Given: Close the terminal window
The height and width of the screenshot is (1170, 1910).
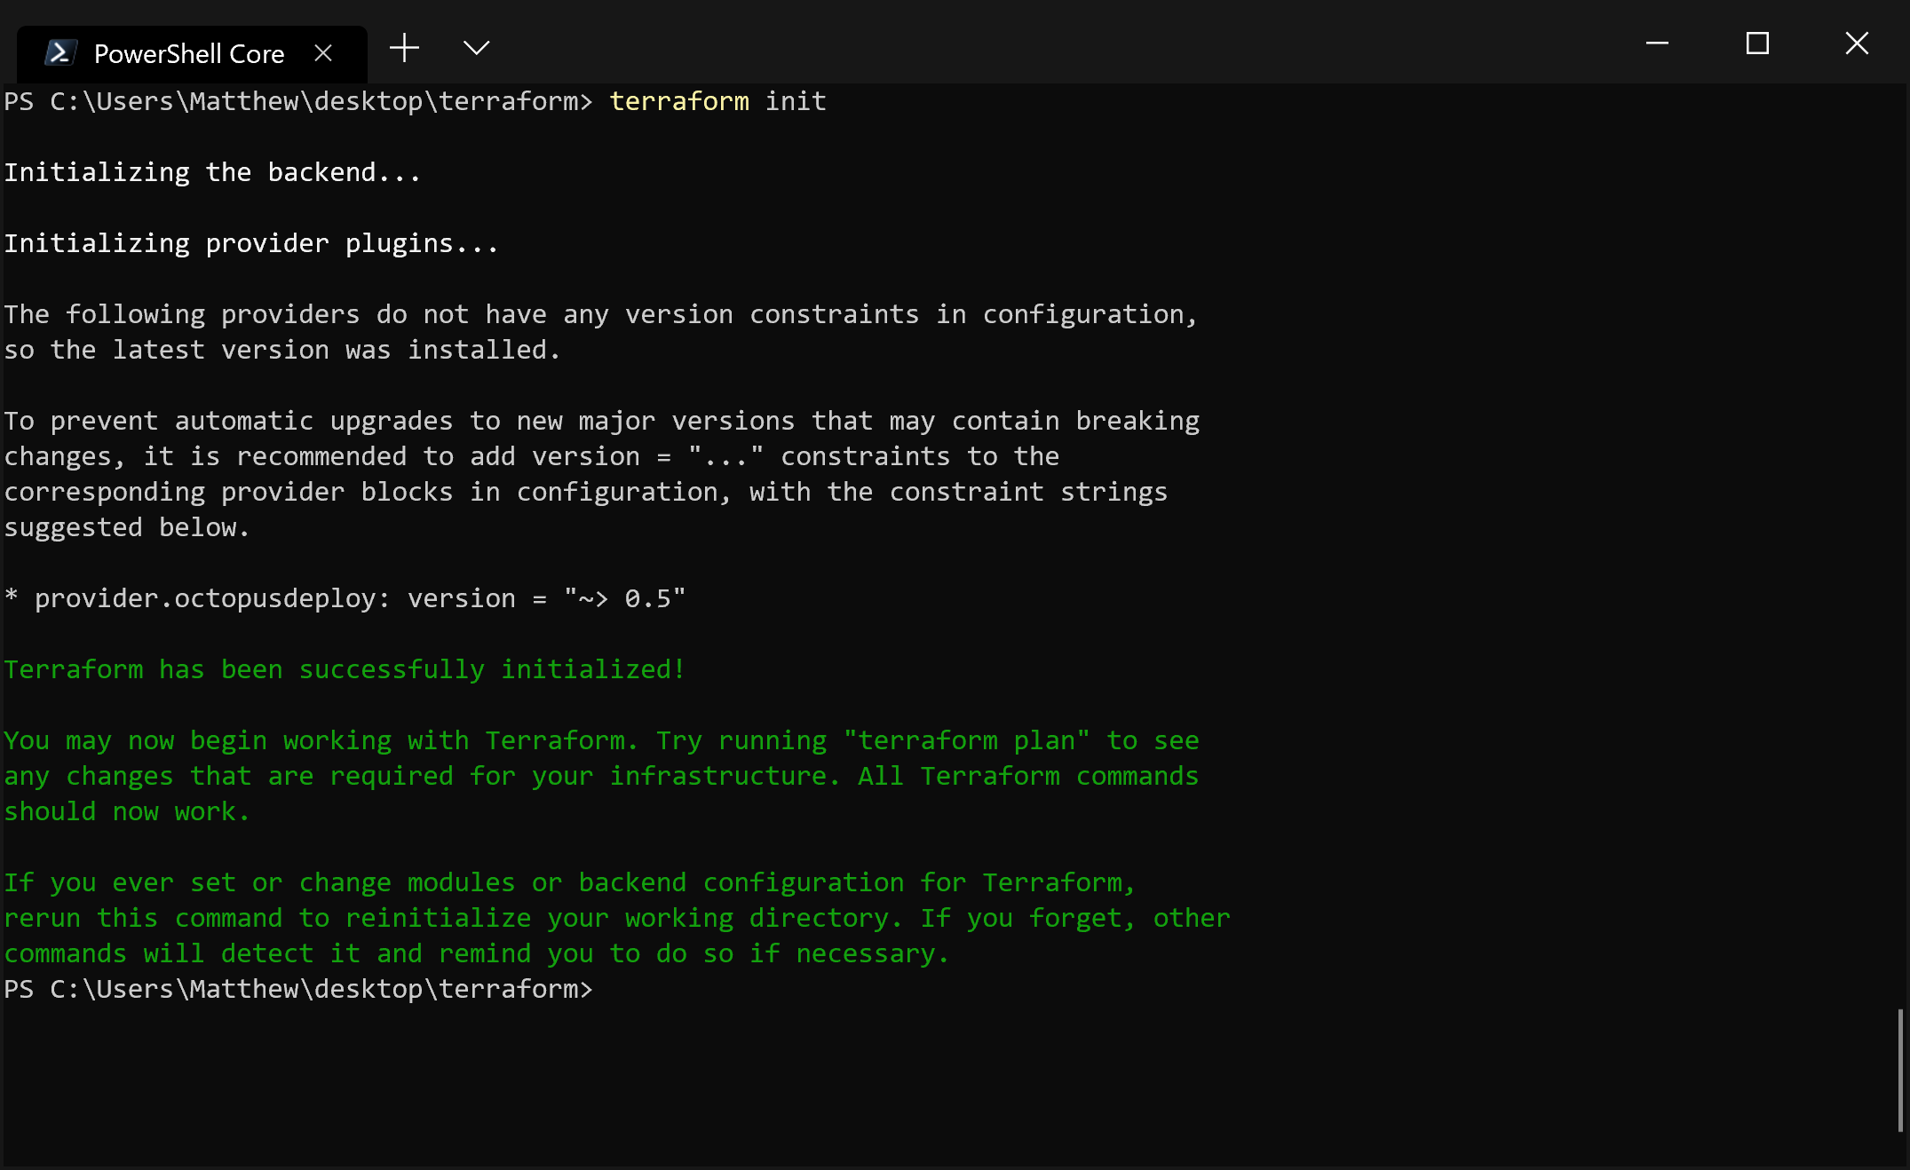Looking at the screenshot, I should pyautogui.click(x=1857, y=43).
